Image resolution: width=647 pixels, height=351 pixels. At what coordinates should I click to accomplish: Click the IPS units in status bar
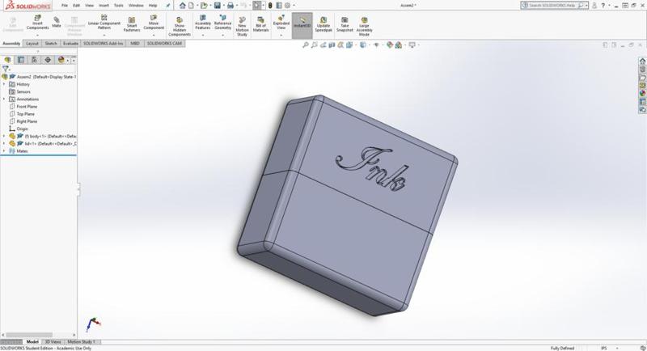tap(604, 348)
